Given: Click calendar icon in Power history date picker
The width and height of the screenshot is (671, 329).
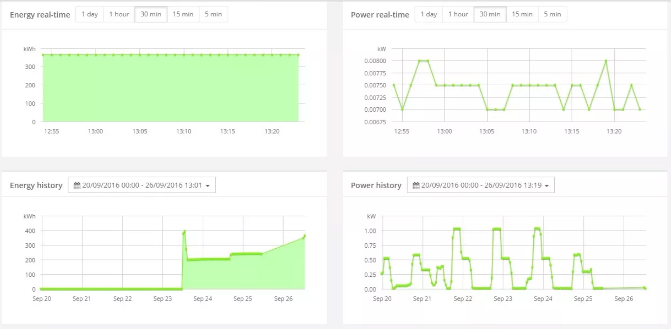Looking at the screenshot, I should point(416,186).
